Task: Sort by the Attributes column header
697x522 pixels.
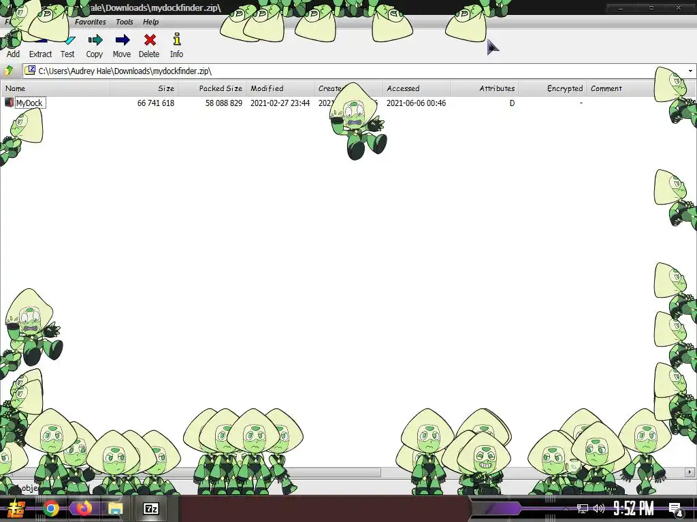Action: [x=484, y=88]
